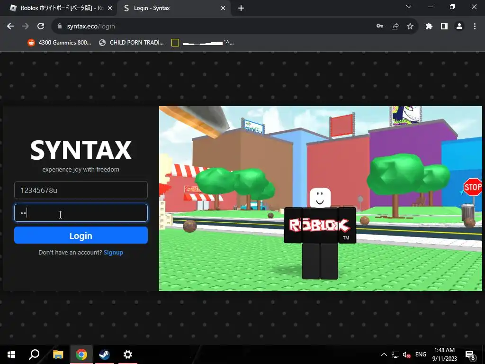Follow the Signup link

pos(113,253)
